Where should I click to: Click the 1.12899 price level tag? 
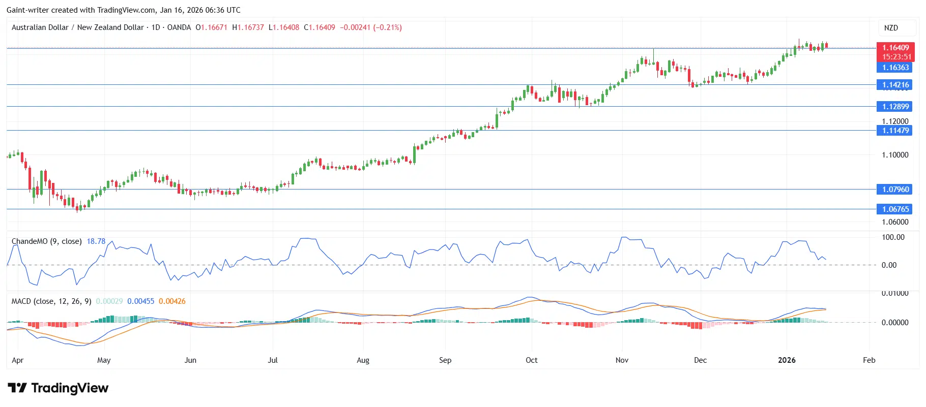[x=895, y=107]
